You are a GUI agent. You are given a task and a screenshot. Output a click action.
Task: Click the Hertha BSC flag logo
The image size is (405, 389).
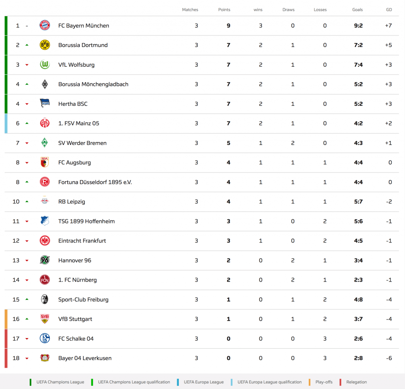click(45, 104)
